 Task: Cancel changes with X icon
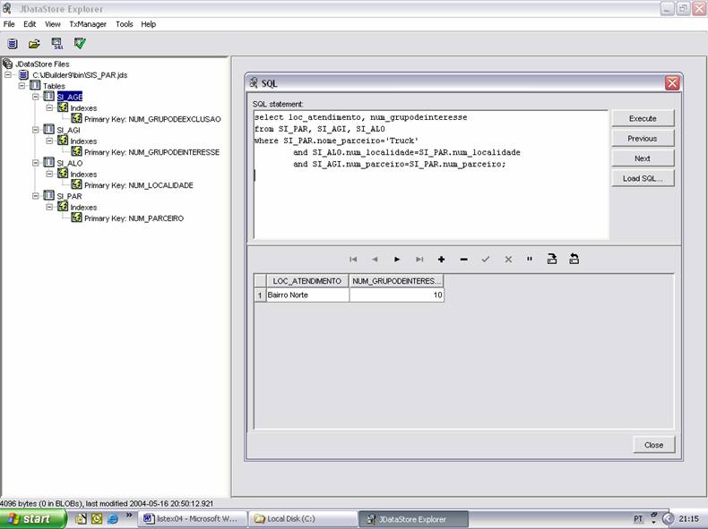[x=508, y=260]
